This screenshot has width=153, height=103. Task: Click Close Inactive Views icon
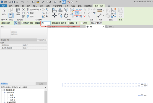[x=69, y=2]
